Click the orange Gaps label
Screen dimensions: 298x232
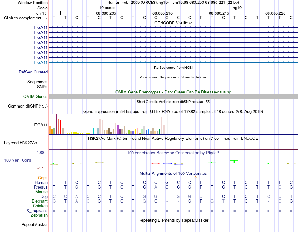(43, 178)
